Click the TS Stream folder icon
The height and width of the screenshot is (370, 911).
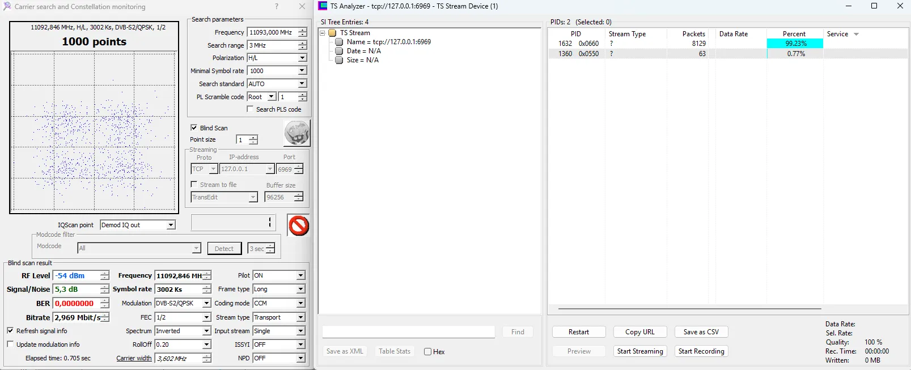coord(332,33)
